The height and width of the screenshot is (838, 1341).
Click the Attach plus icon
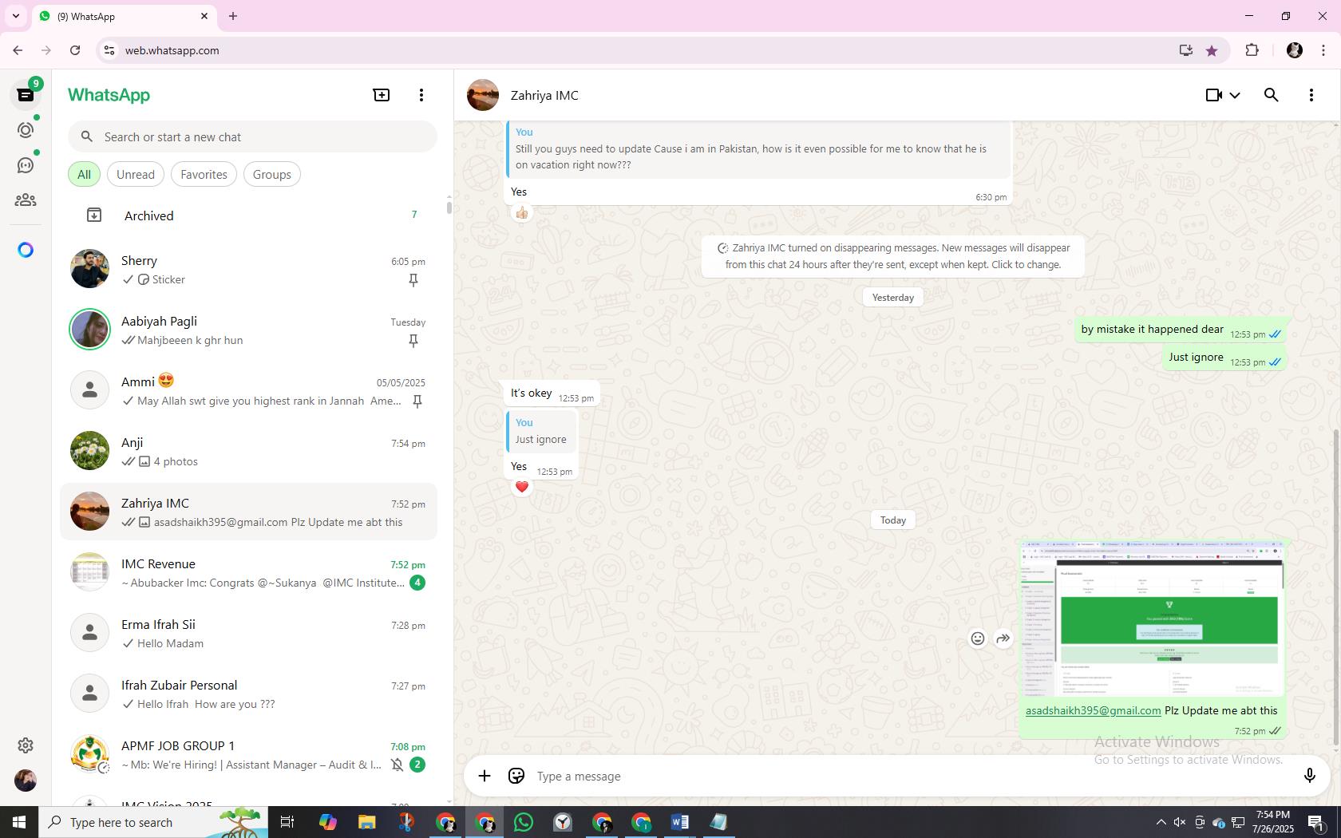[485, 776]
